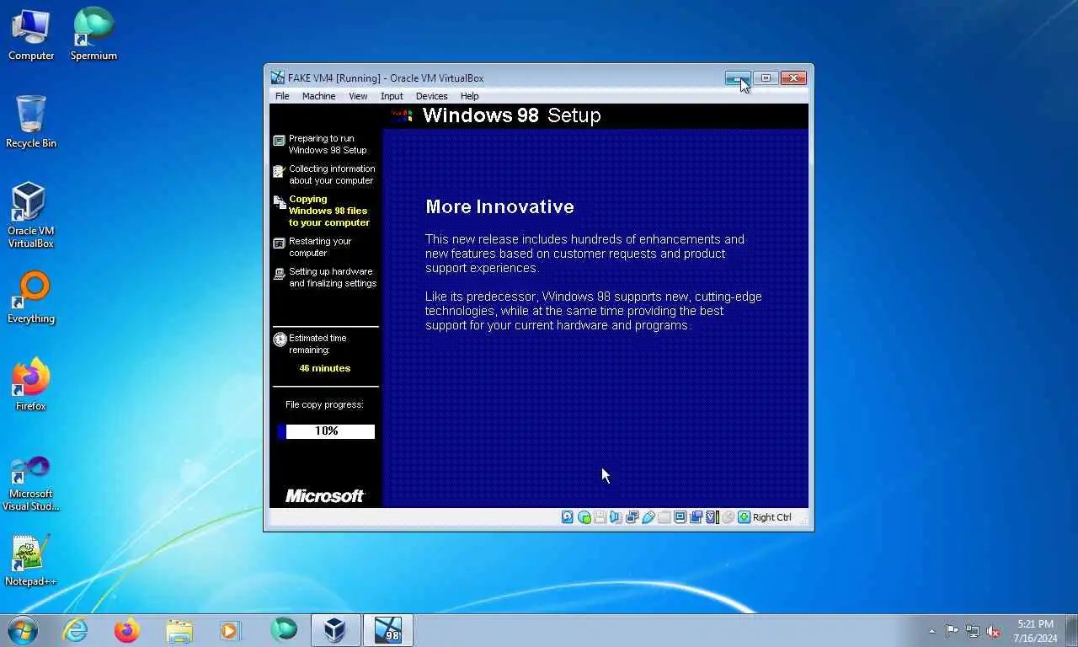Click the muted volume tray icon
This screenshot has height=647, width=1078.
pos(994,631)
